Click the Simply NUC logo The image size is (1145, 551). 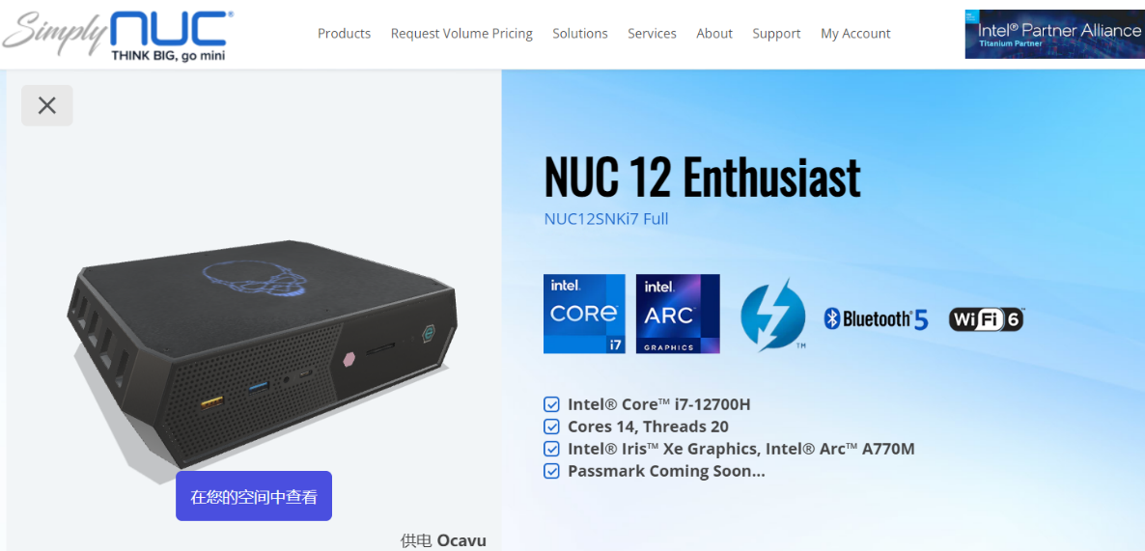[x=119, y=35]
